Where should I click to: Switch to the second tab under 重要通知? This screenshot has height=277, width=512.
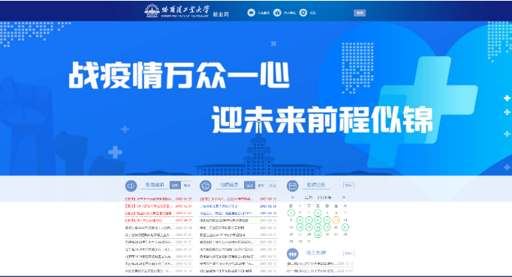(187, 185)
